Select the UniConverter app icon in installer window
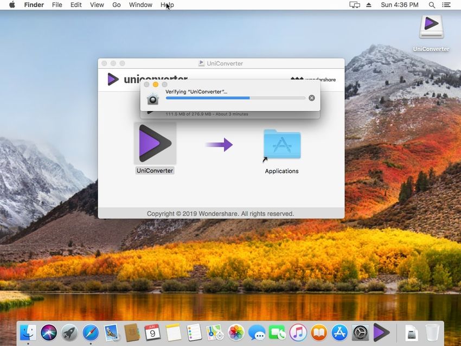Screen dimensions: 461x346 pyautogui.click(x=155, y=143)
